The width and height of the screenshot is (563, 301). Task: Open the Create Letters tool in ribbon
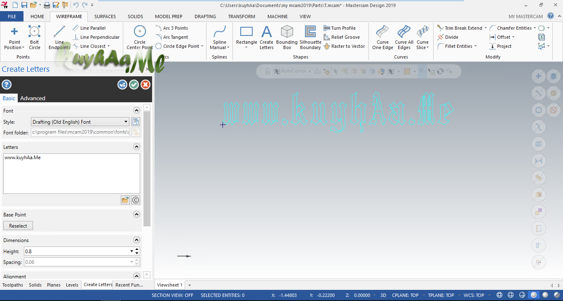point(267,38)
